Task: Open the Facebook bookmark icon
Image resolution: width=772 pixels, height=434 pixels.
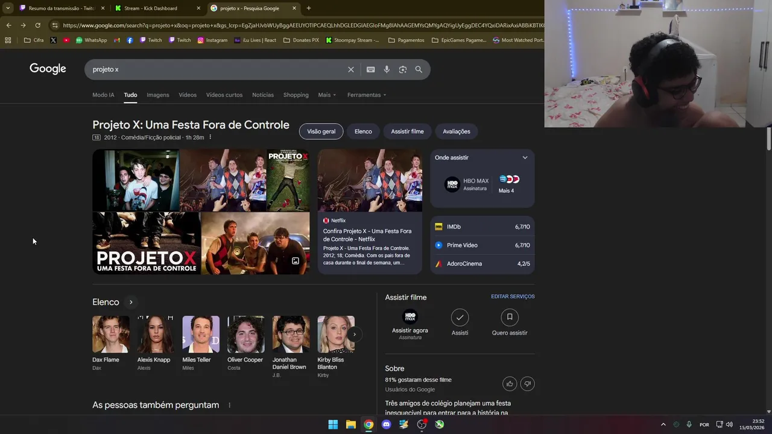Action: pyautogui.click(x=130, y=40)
